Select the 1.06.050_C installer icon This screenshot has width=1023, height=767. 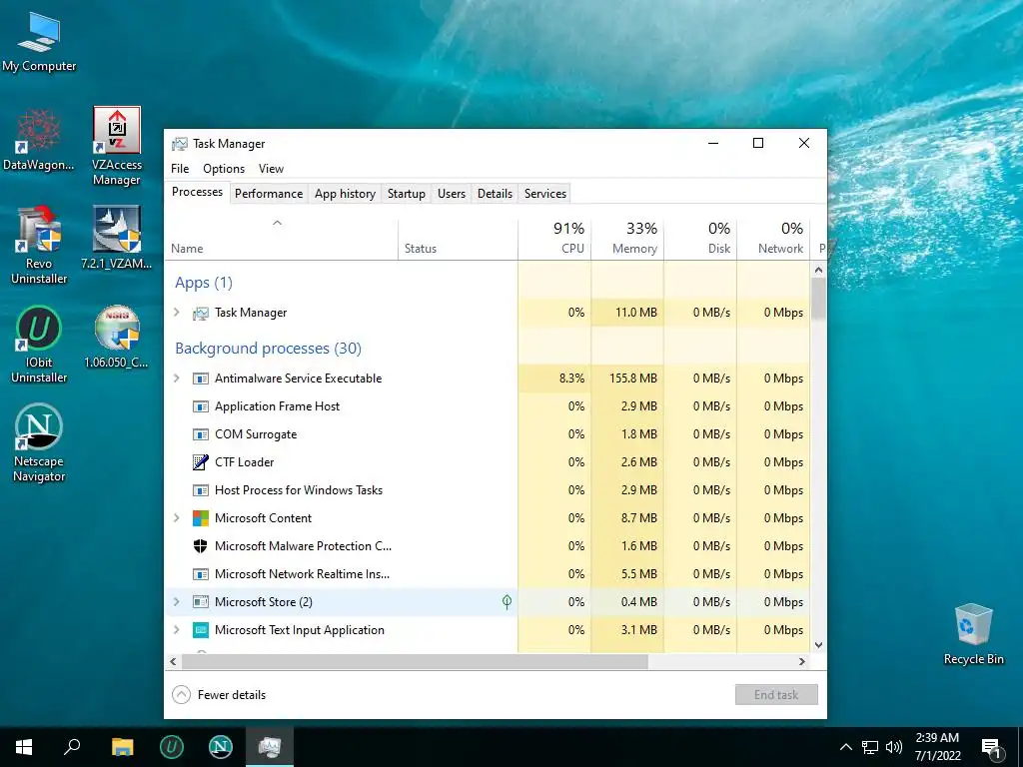[117, 337]
